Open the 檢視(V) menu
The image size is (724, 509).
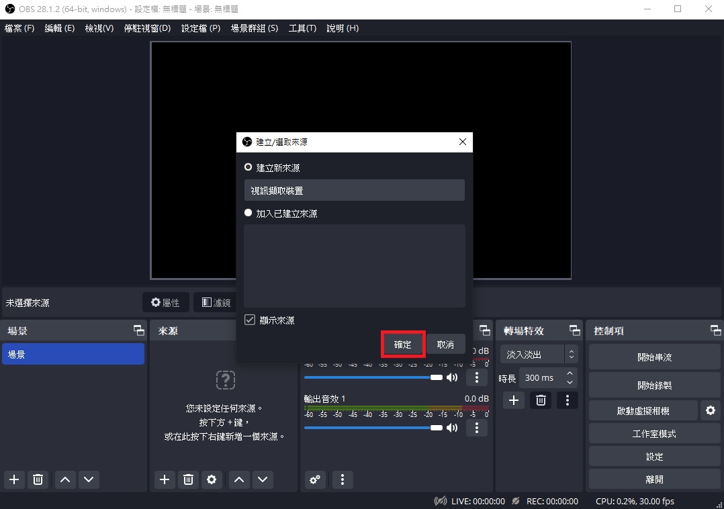coord(99,28)
